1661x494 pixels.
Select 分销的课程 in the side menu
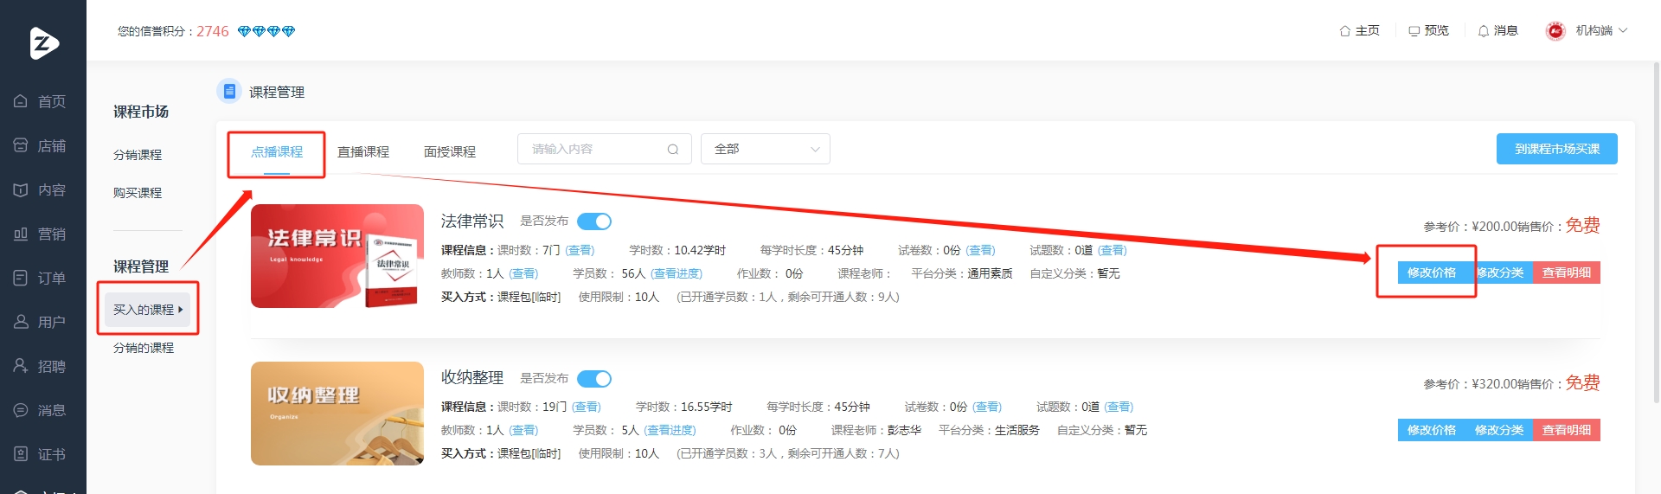tap(144, 348)
